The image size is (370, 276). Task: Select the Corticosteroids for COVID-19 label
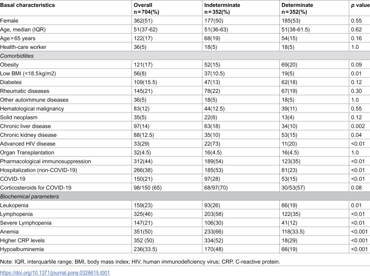click(x=36, y=188)
